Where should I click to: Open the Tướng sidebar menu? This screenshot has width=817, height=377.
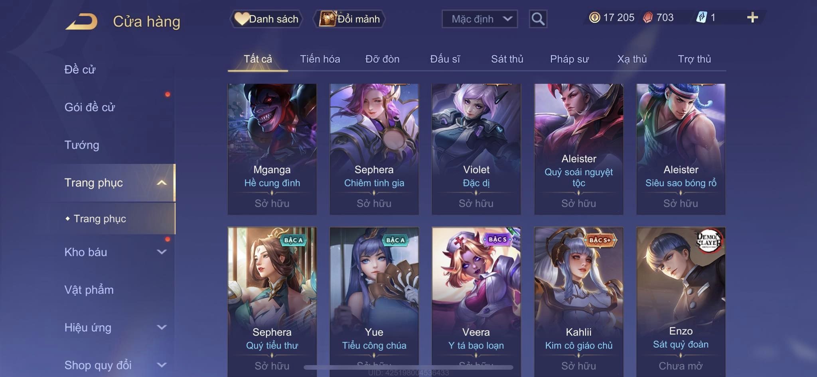coord(81,145)
